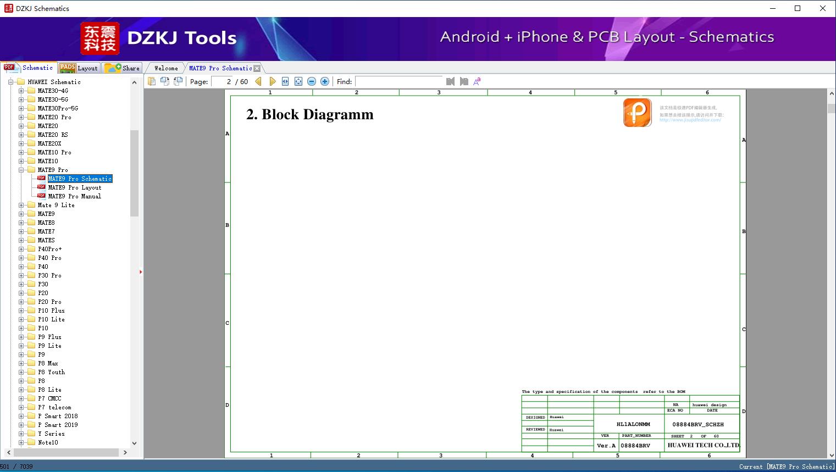Switch to the Layout tab
Viewport: 836px width, 472px height.
click(79, 68)
